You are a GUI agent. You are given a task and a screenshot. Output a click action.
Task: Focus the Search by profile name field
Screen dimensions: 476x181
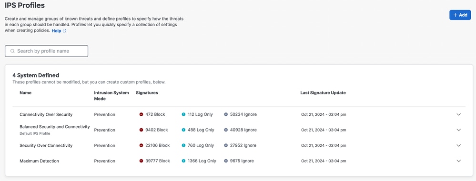[46, 51]
